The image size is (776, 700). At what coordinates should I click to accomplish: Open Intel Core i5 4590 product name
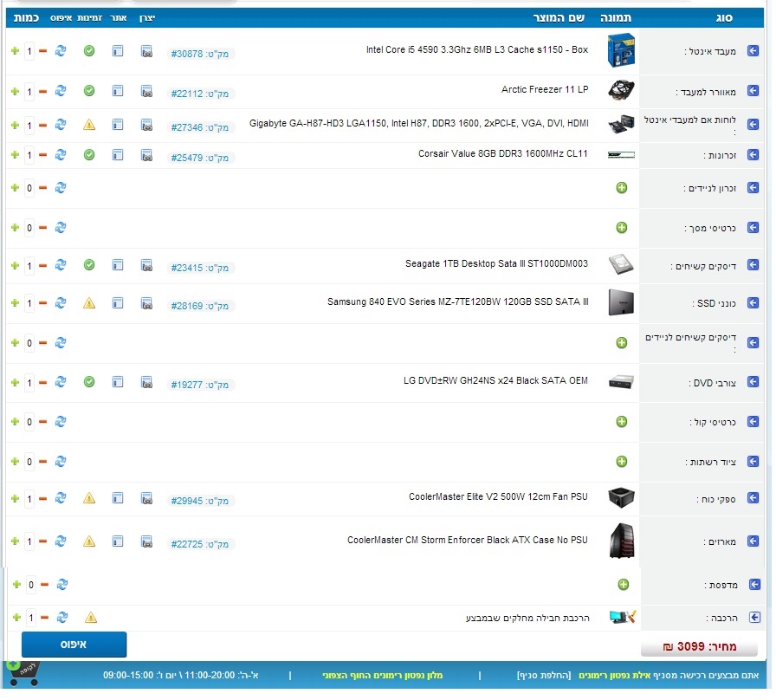477,50
